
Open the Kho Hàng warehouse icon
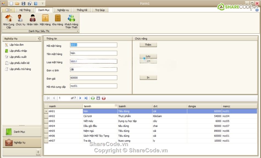(58, 20)
